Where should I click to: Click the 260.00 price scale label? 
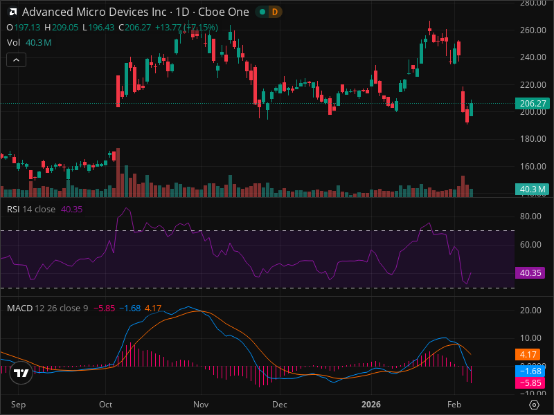click(533, 30)
